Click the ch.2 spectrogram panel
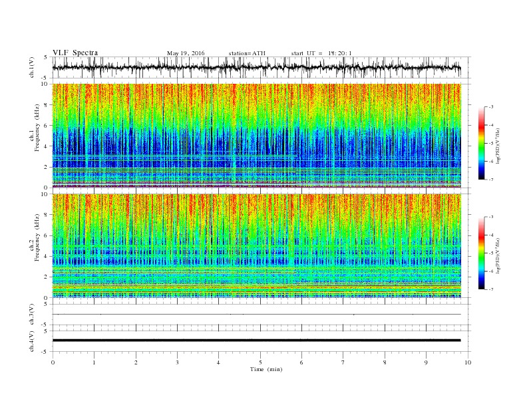Image resolution: width=527 pixels, height=407 pixels. 256,245
